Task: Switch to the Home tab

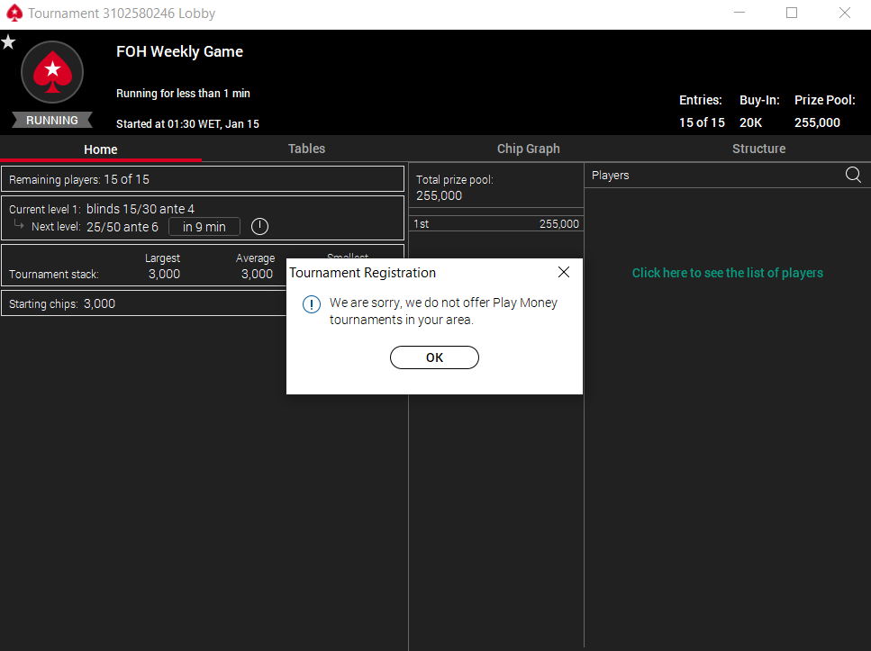Action: 101,149
